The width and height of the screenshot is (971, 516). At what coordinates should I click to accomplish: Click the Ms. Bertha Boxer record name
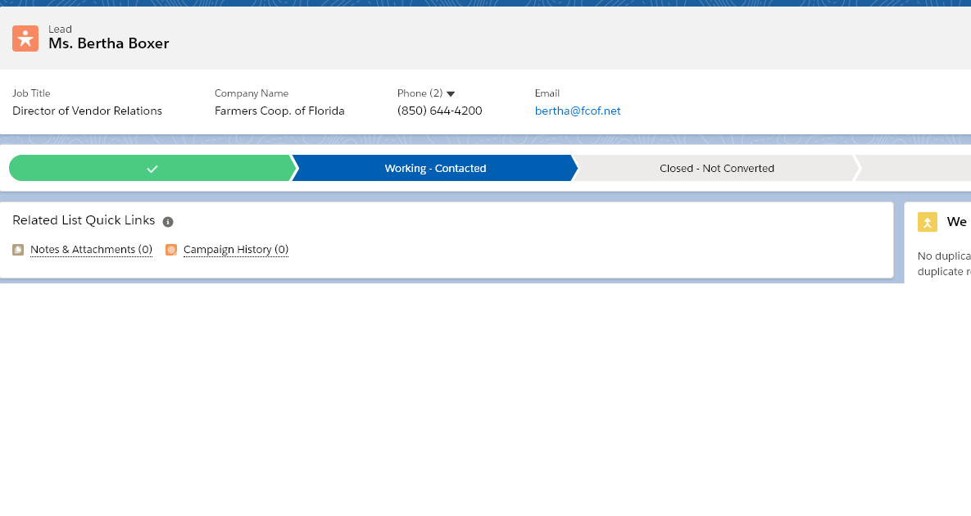(109, 43)
